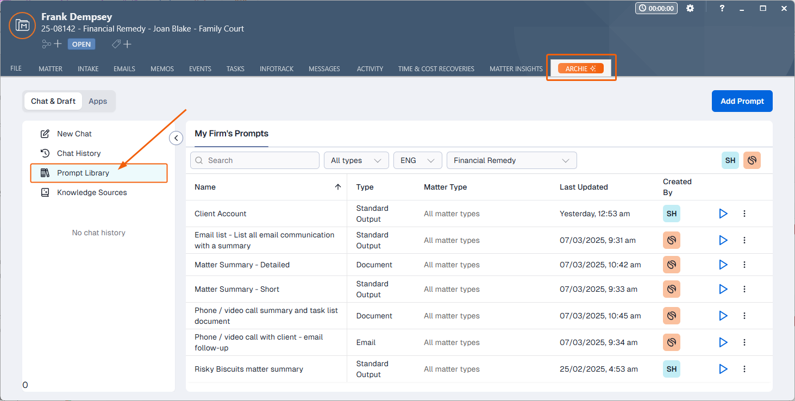The image size is (795, 401).
Task: Filter prompts by SH creator avatar
Action: click(730, 160)
